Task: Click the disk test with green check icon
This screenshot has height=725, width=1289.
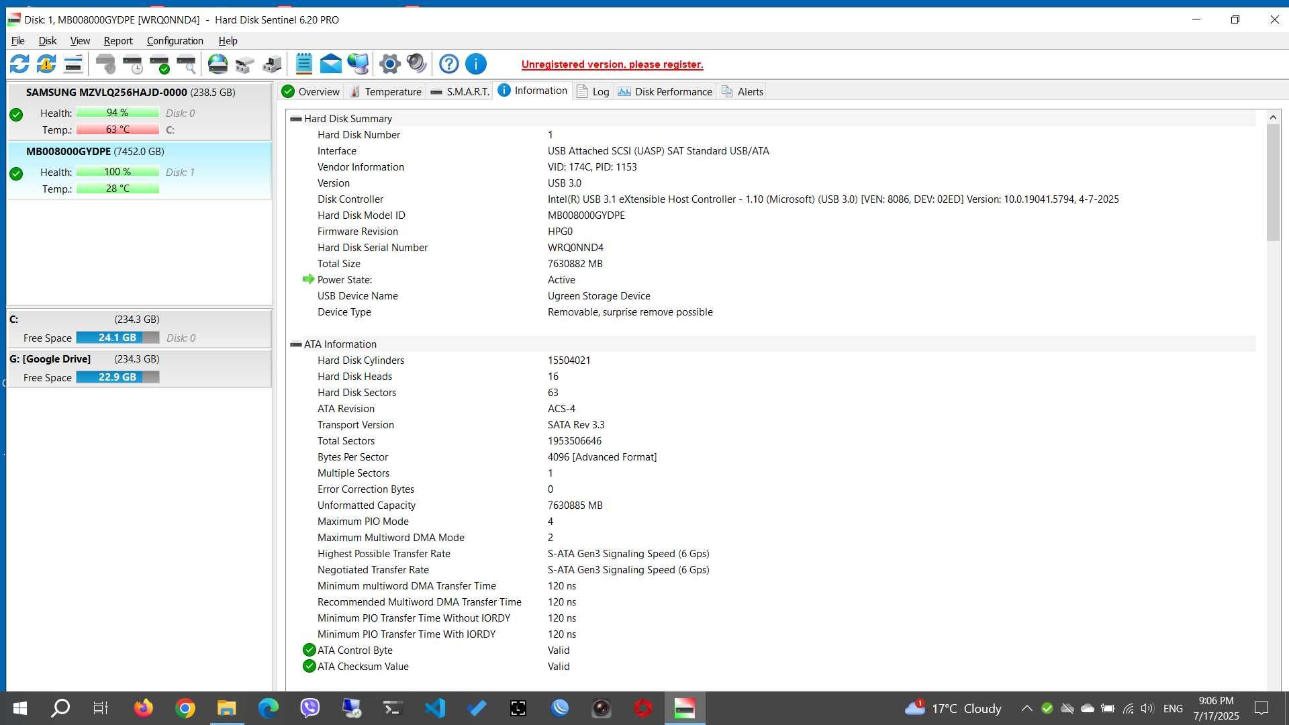Action: 159,64
